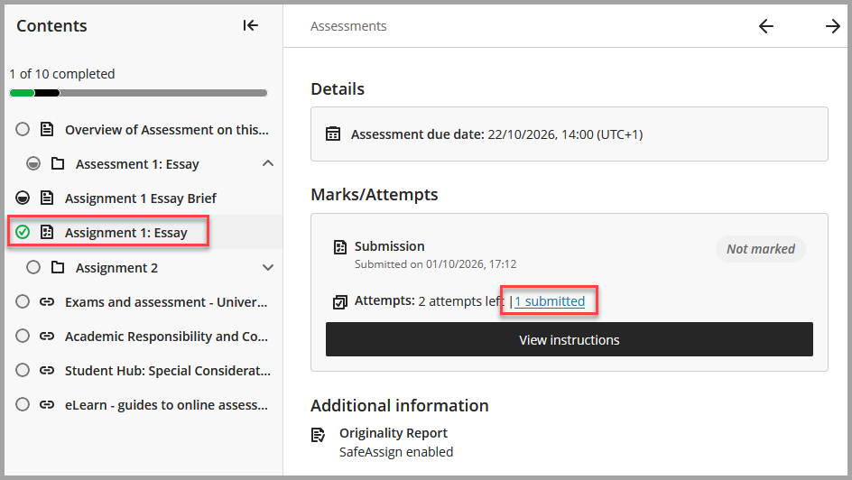This screenshot has width=852, height=480.
Task: Click the Not marked status badge
Action: pos(760,249)
